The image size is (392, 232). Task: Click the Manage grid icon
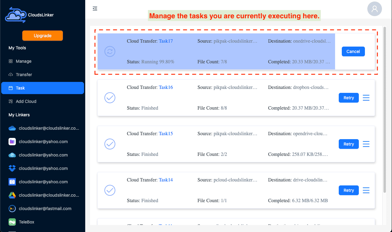click(x=11, y=61)
